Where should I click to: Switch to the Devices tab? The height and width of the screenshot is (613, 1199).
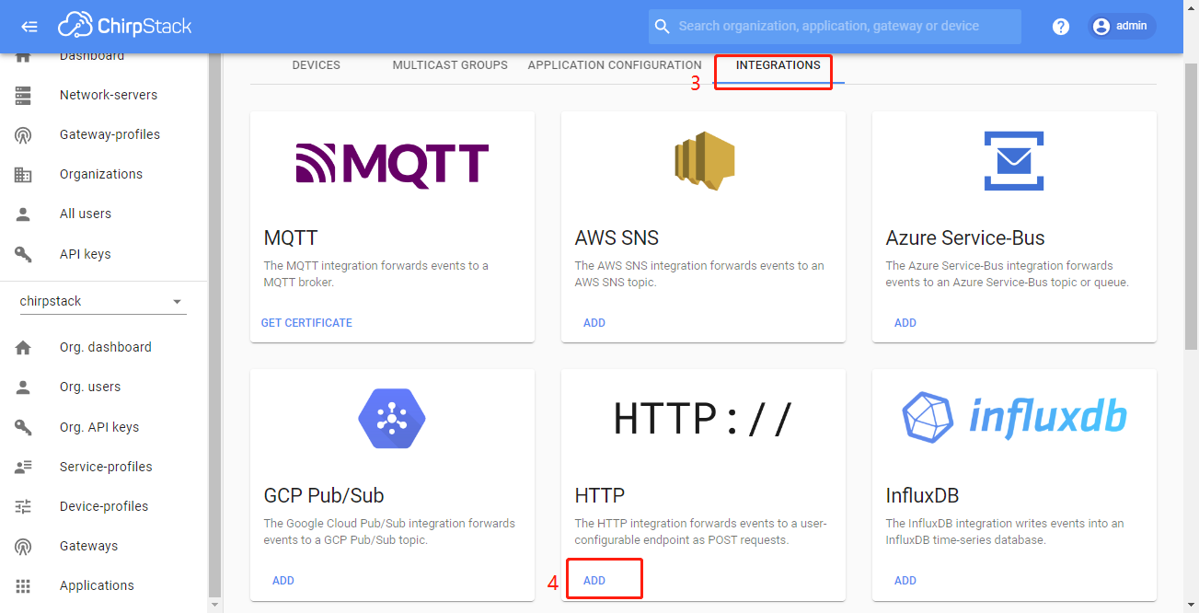317,65
